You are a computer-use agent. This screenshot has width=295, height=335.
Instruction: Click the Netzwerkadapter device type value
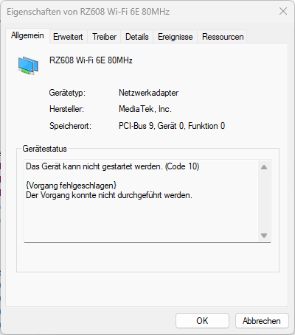[x=148, y=93]
